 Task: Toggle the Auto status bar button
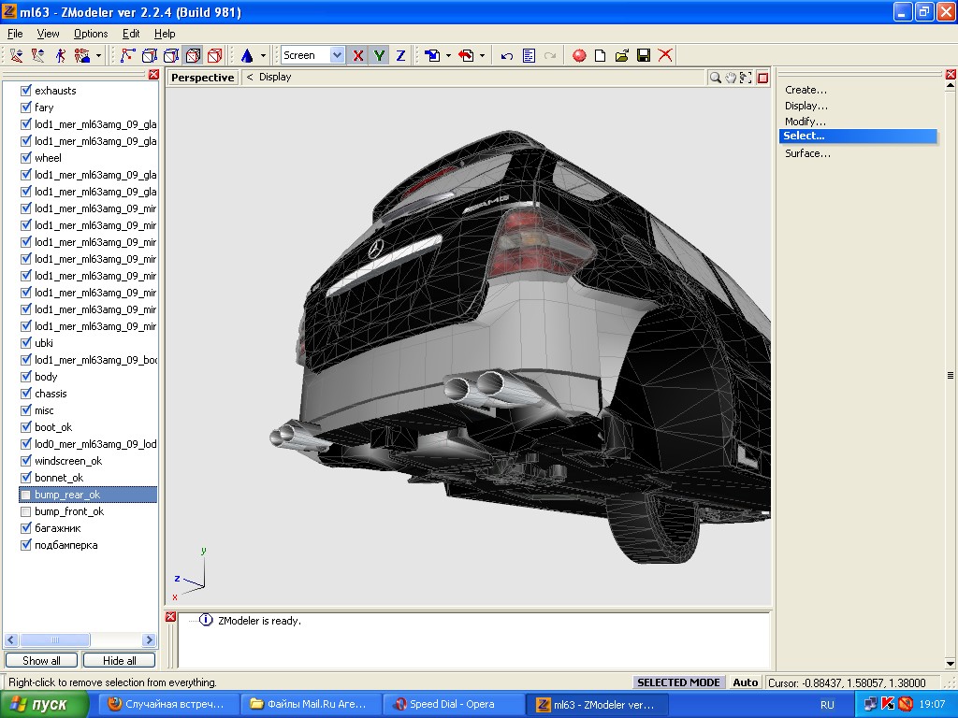746,682
